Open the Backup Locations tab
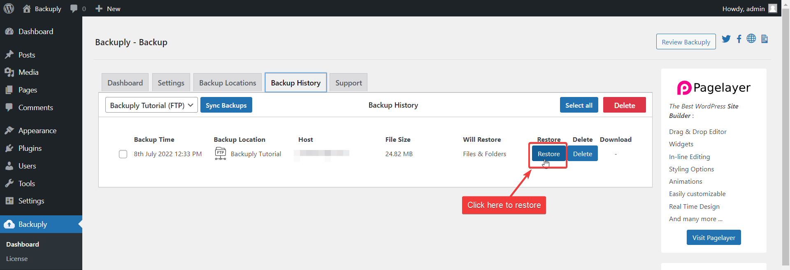The image size is (790, 270). click(228, 83)
